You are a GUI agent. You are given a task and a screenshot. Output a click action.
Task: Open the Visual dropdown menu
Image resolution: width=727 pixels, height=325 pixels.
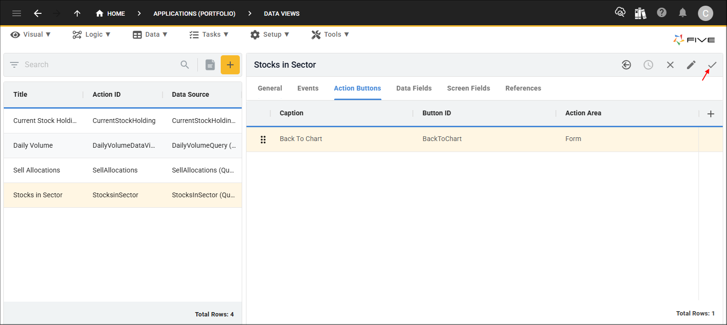pyautogui.click(x=31, y=34)
